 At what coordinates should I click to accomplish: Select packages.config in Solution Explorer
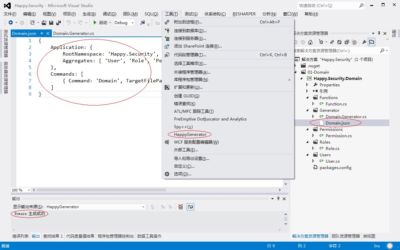[335, 168]
